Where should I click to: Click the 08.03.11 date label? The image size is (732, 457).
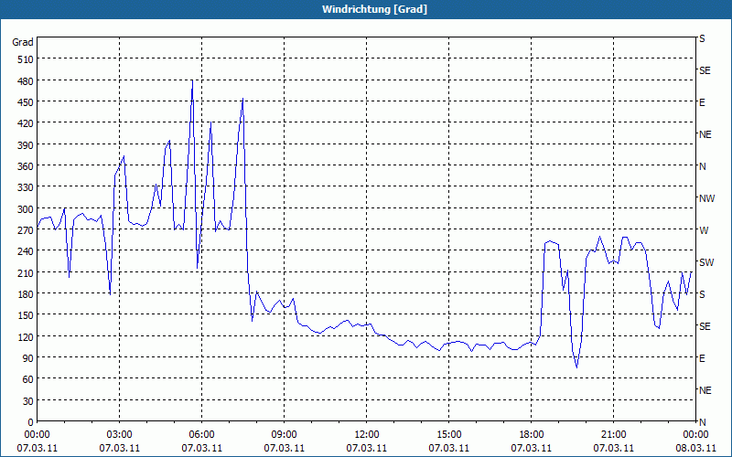pos(695,448)
